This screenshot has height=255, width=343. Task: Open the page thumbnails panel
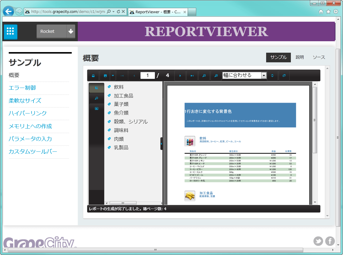[96, 108]
